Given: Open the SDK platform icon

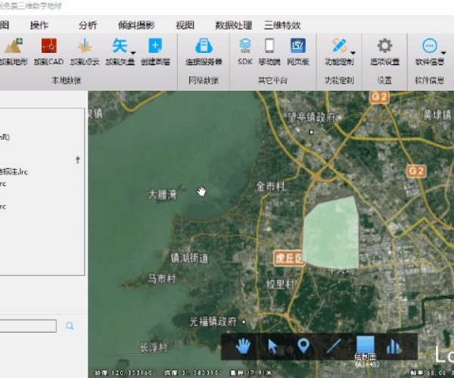Looking at the screenshot, I should (x=245, y=46).
